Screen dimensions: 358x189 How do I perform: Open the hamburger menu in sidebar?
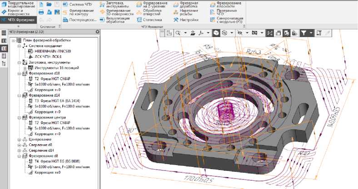click(x=4, y=33)
